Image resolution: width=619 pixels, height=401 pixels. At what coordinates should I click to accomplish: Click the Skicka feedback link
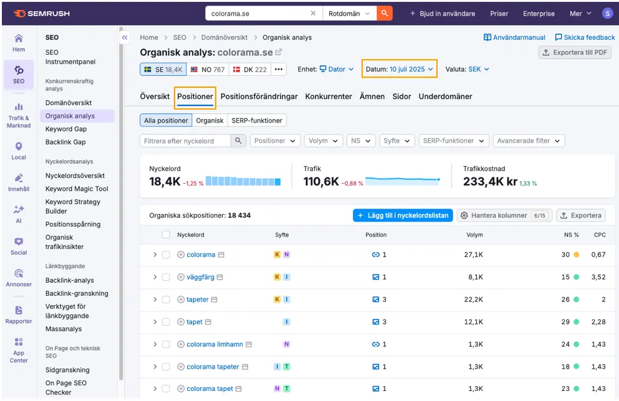[x=585, y=37]
